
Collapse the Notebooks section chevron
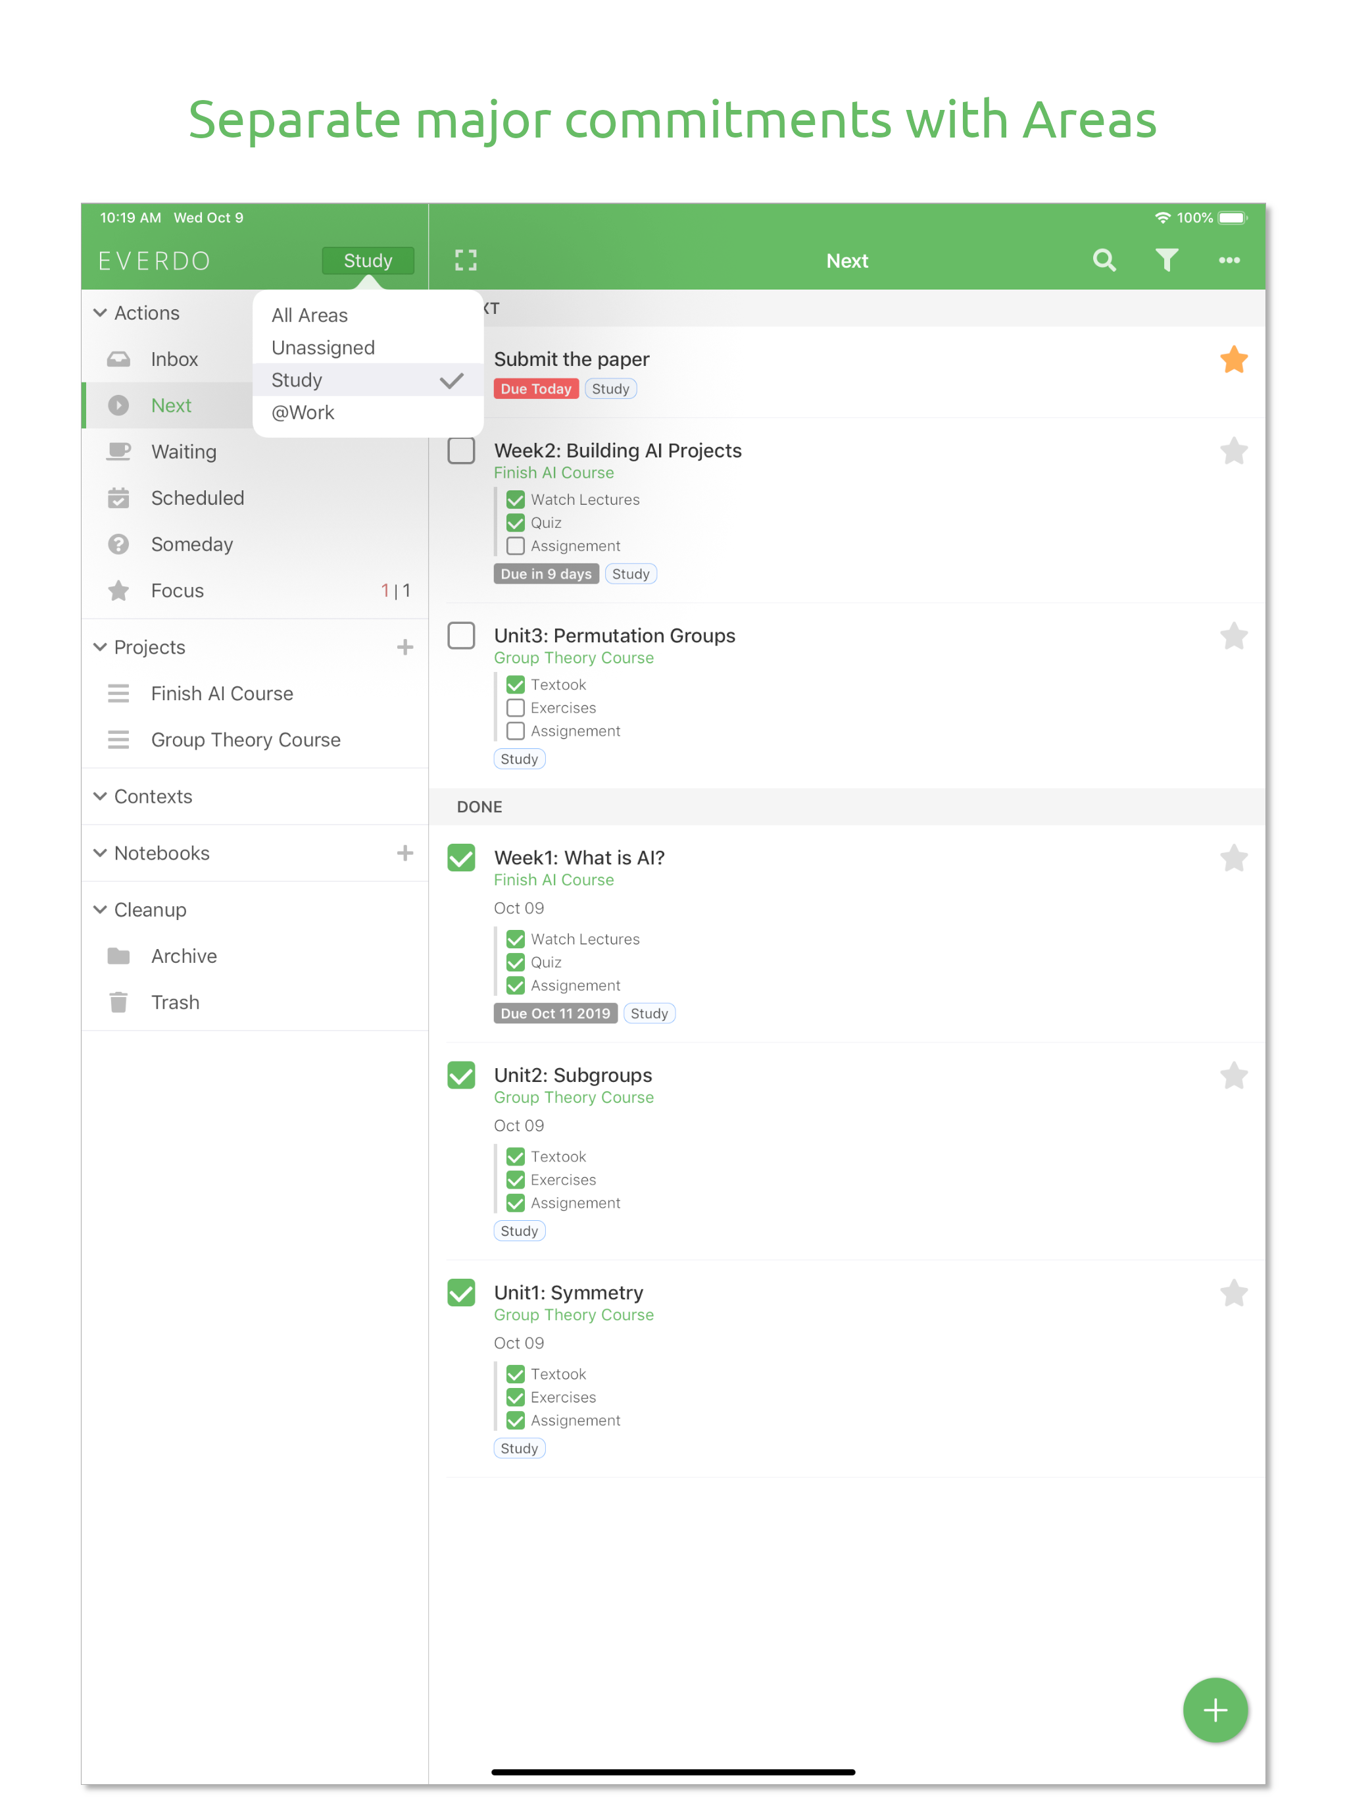[x=100, y=854]
